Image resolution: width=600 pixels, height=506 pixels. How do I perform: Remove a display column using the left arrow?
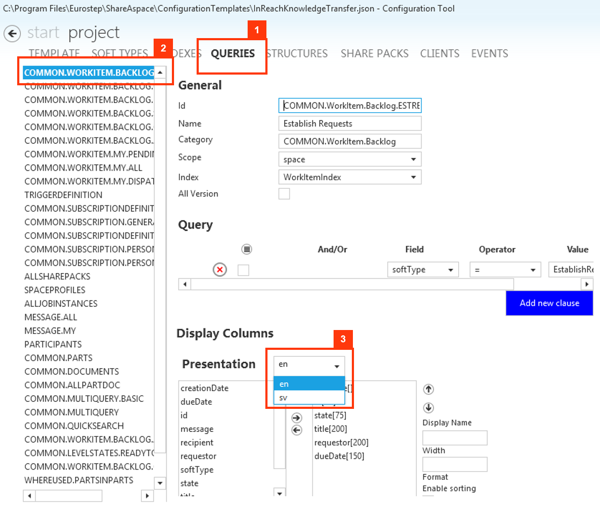tap(297, 429)
